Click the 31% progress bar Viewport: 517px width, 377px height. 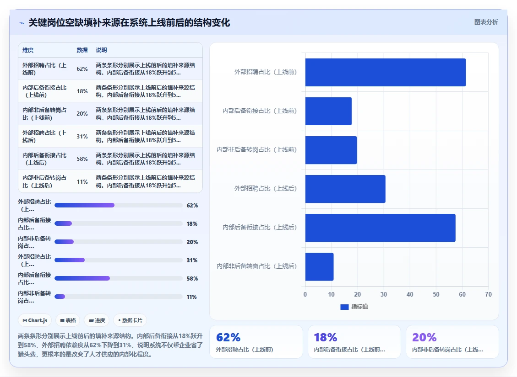click(118, 260)
